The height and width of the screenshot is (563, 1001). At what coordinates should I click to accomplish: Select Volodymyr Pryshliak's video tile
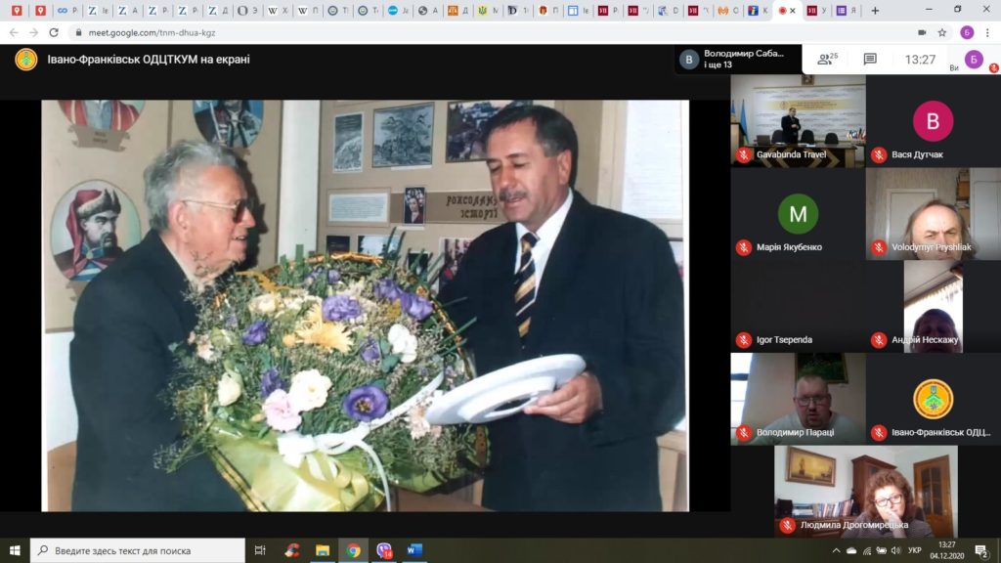933,213
